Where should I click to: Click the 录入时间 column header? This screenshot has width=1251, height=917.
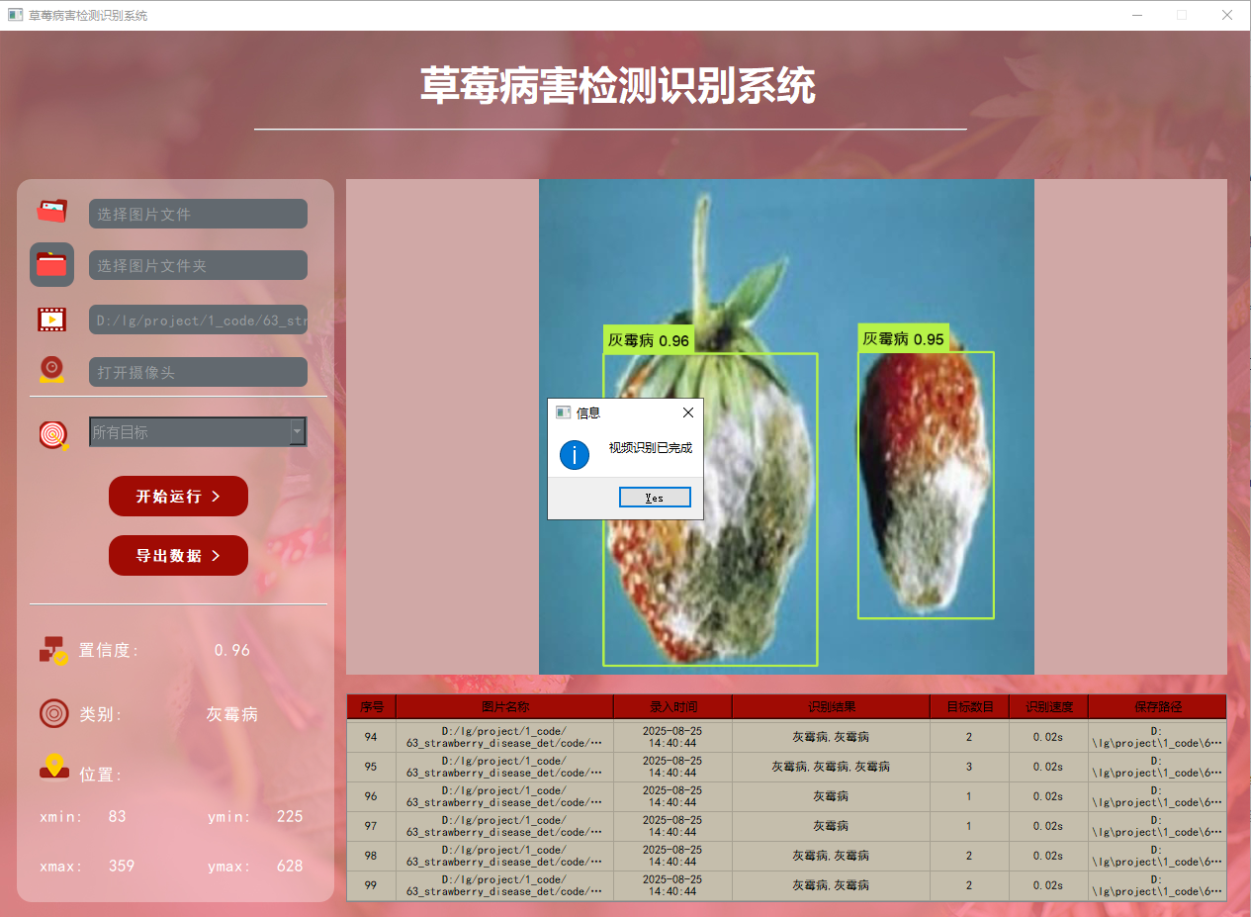click(x=673, y=706)
